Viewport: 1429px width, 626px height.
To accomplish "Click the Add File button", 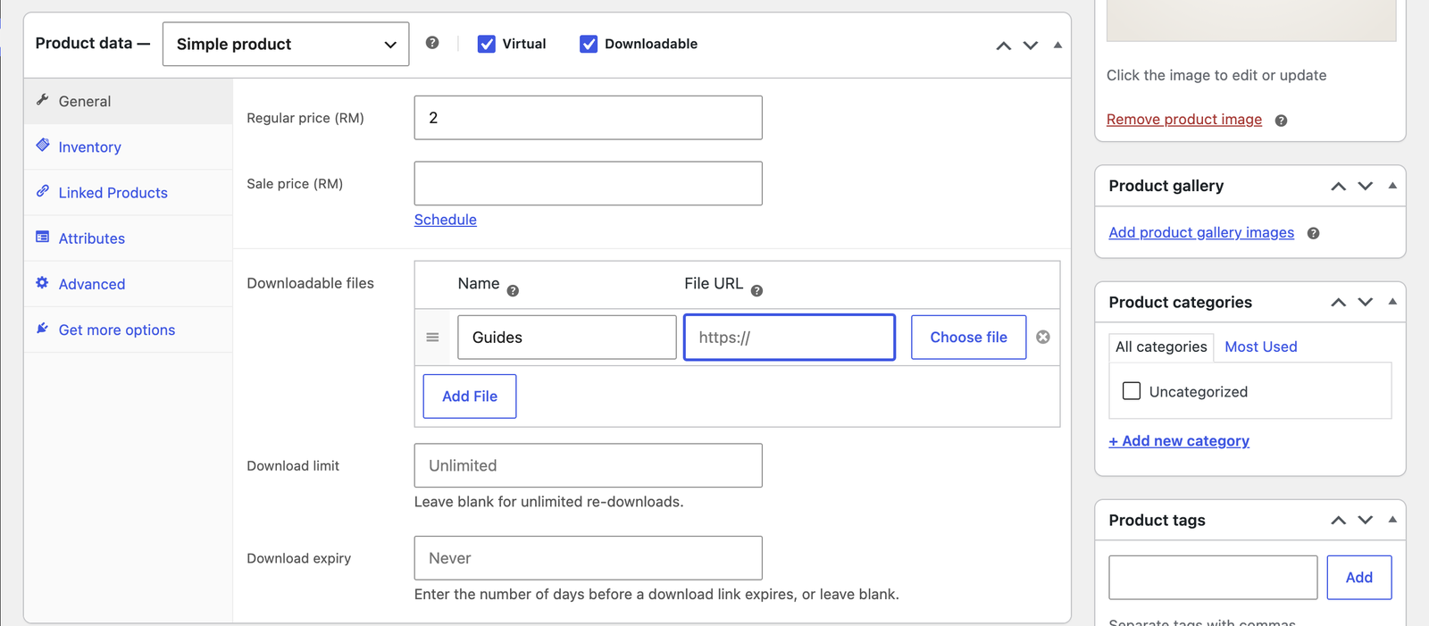I will pyautogui.click(x=470, y=396).
